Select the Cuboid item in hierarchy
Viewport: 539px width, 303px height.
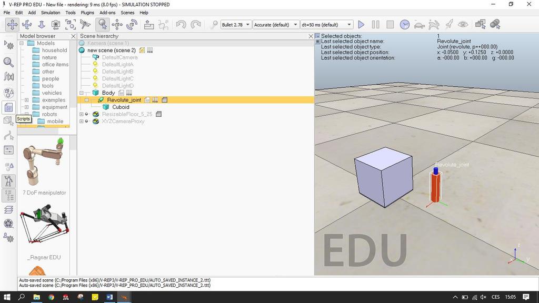click(x=121, y=107)
